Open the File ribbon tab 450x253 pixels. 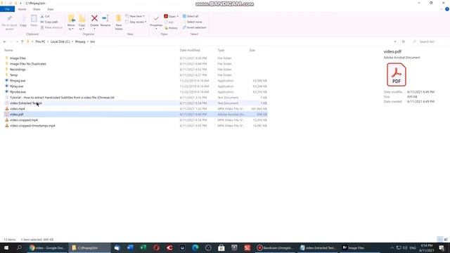click(7, 9)
